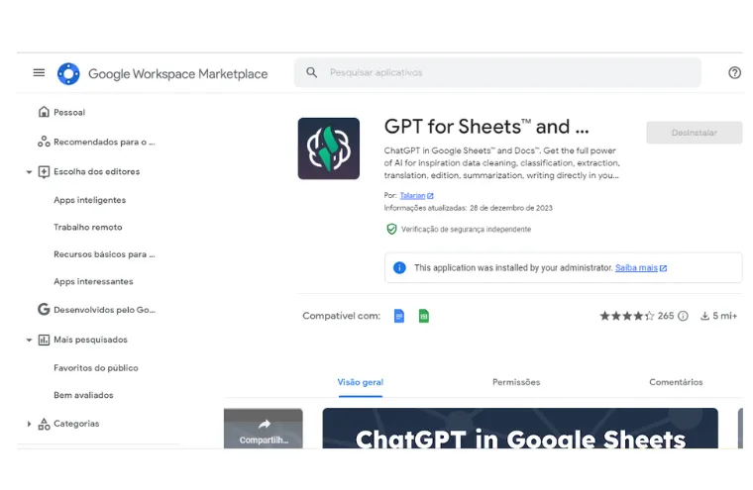753x490 pixels.
Task: Collapse the Escolha dos editores section
Action: point(29,172)
